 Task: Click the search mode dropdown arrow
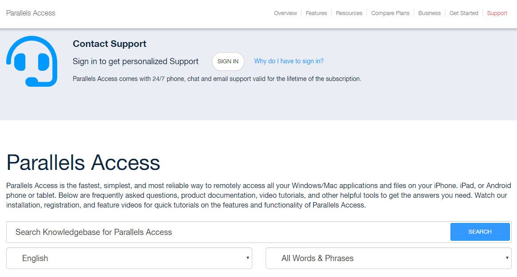(x=507, y=258)
